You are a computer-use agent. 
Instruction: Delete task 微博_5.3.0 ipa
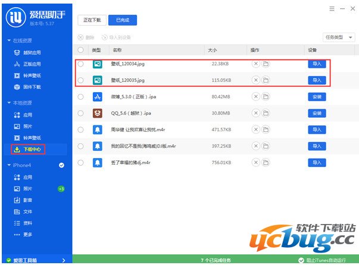pos(256,97)
